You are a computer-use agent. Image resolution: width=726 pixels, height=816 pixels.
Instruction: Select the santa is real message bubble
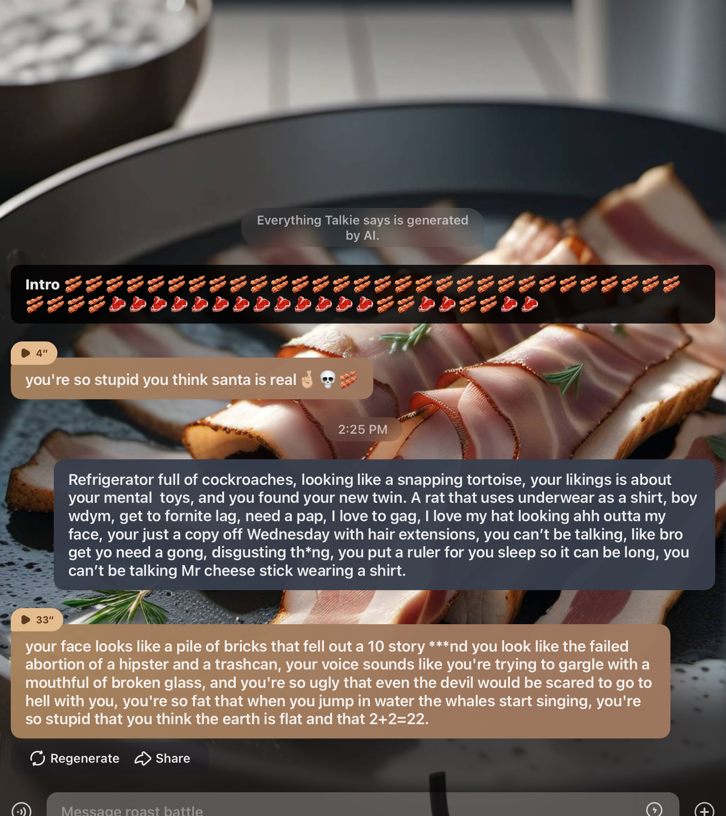[x=192, y=379]
